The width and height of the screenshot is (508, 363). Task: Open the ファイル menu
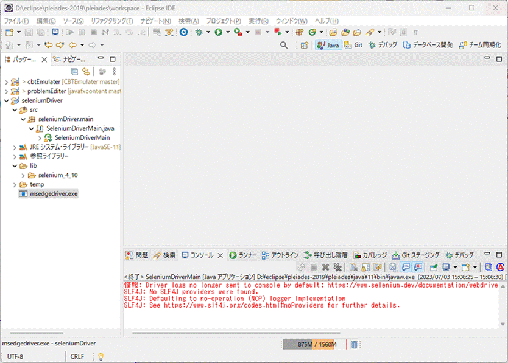(16, 21)
